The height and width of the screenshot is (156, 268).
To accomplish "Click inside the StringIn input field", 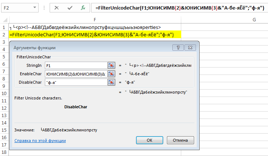I will click(x=76, y=65).
